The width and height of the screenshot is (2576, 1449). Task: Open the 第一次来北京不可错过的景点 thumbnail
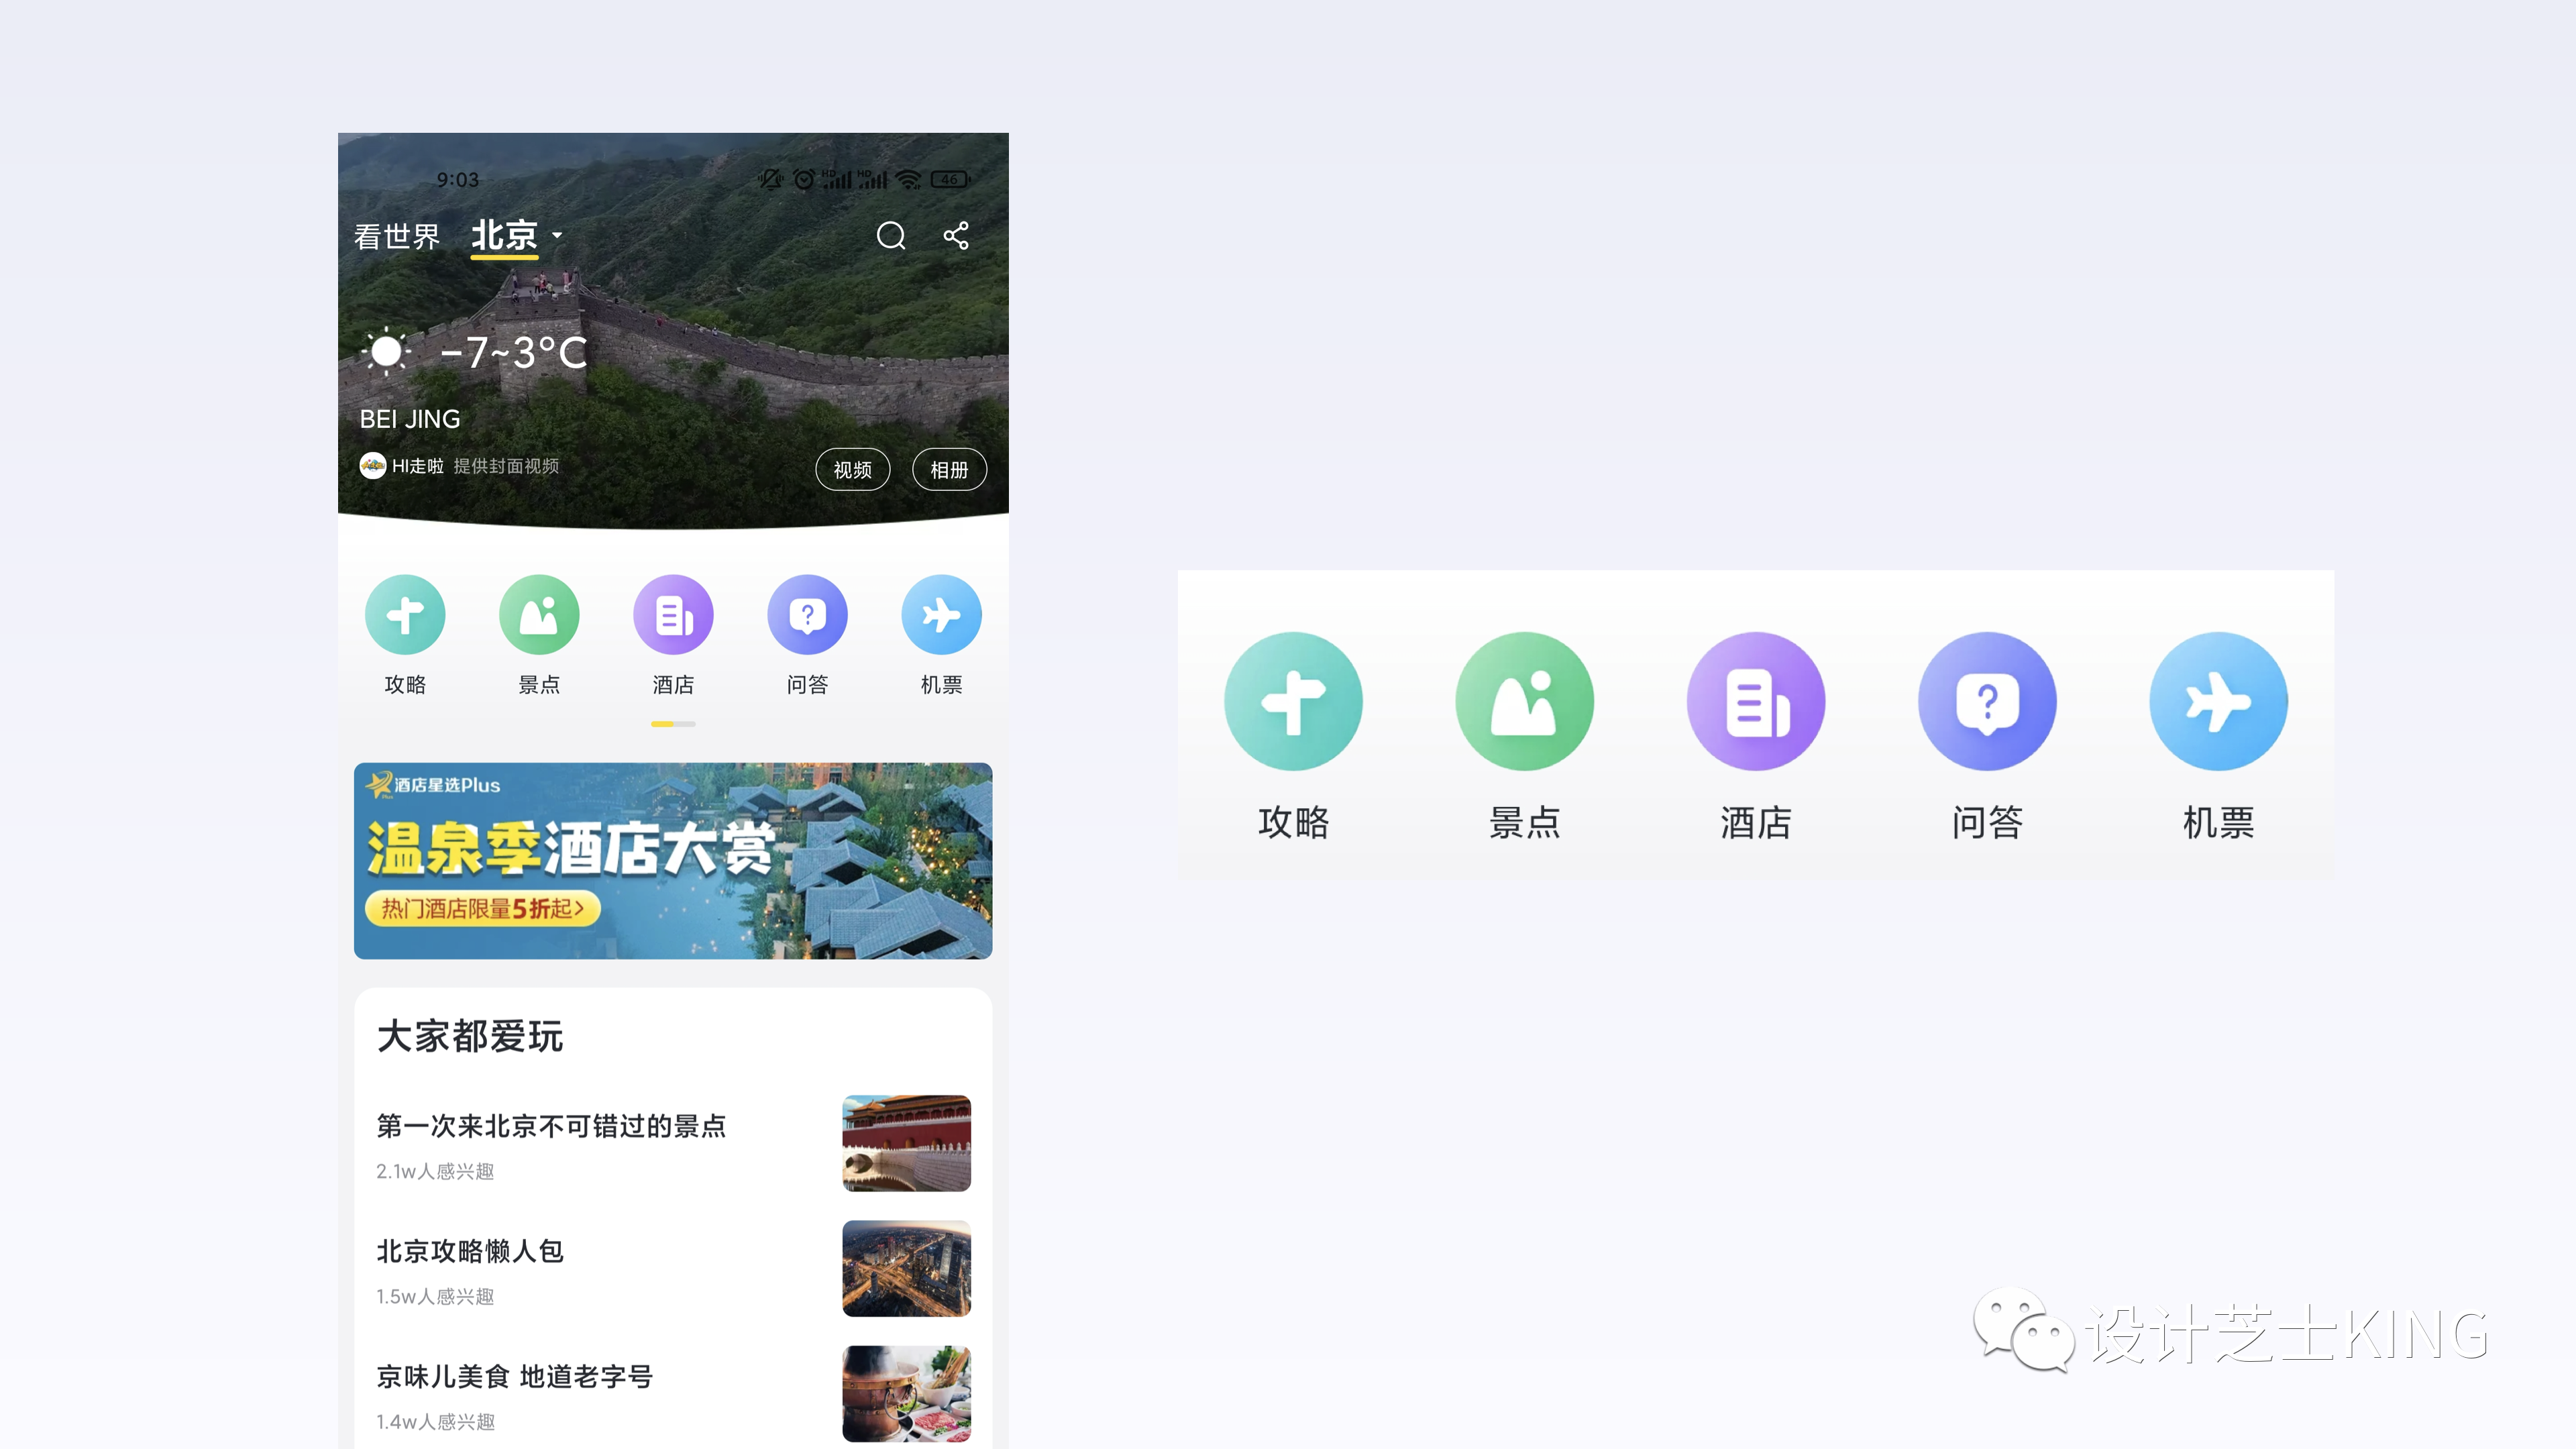coord(906,1143)
